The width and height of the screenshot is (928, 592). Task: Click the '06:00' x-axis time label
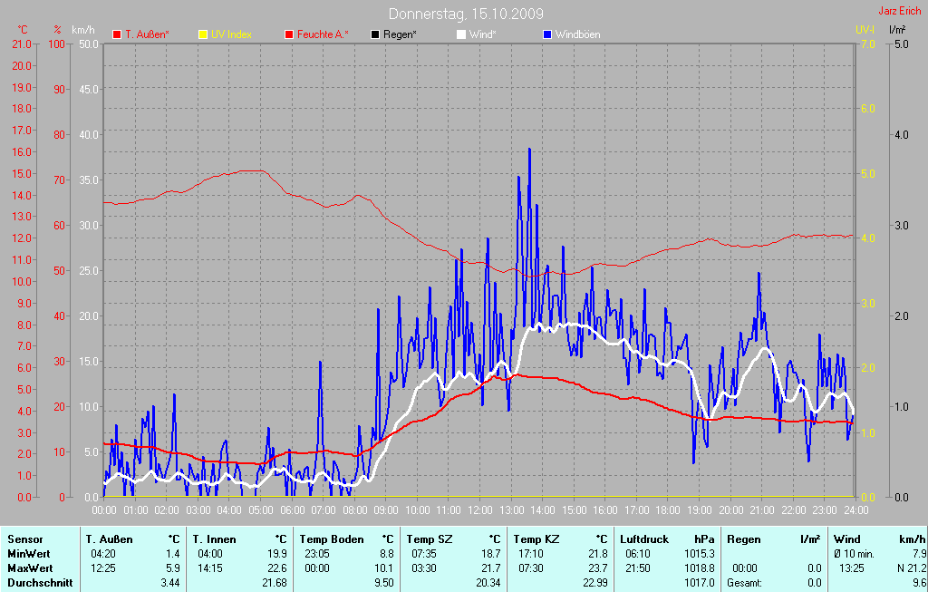[x=293, y=510]
